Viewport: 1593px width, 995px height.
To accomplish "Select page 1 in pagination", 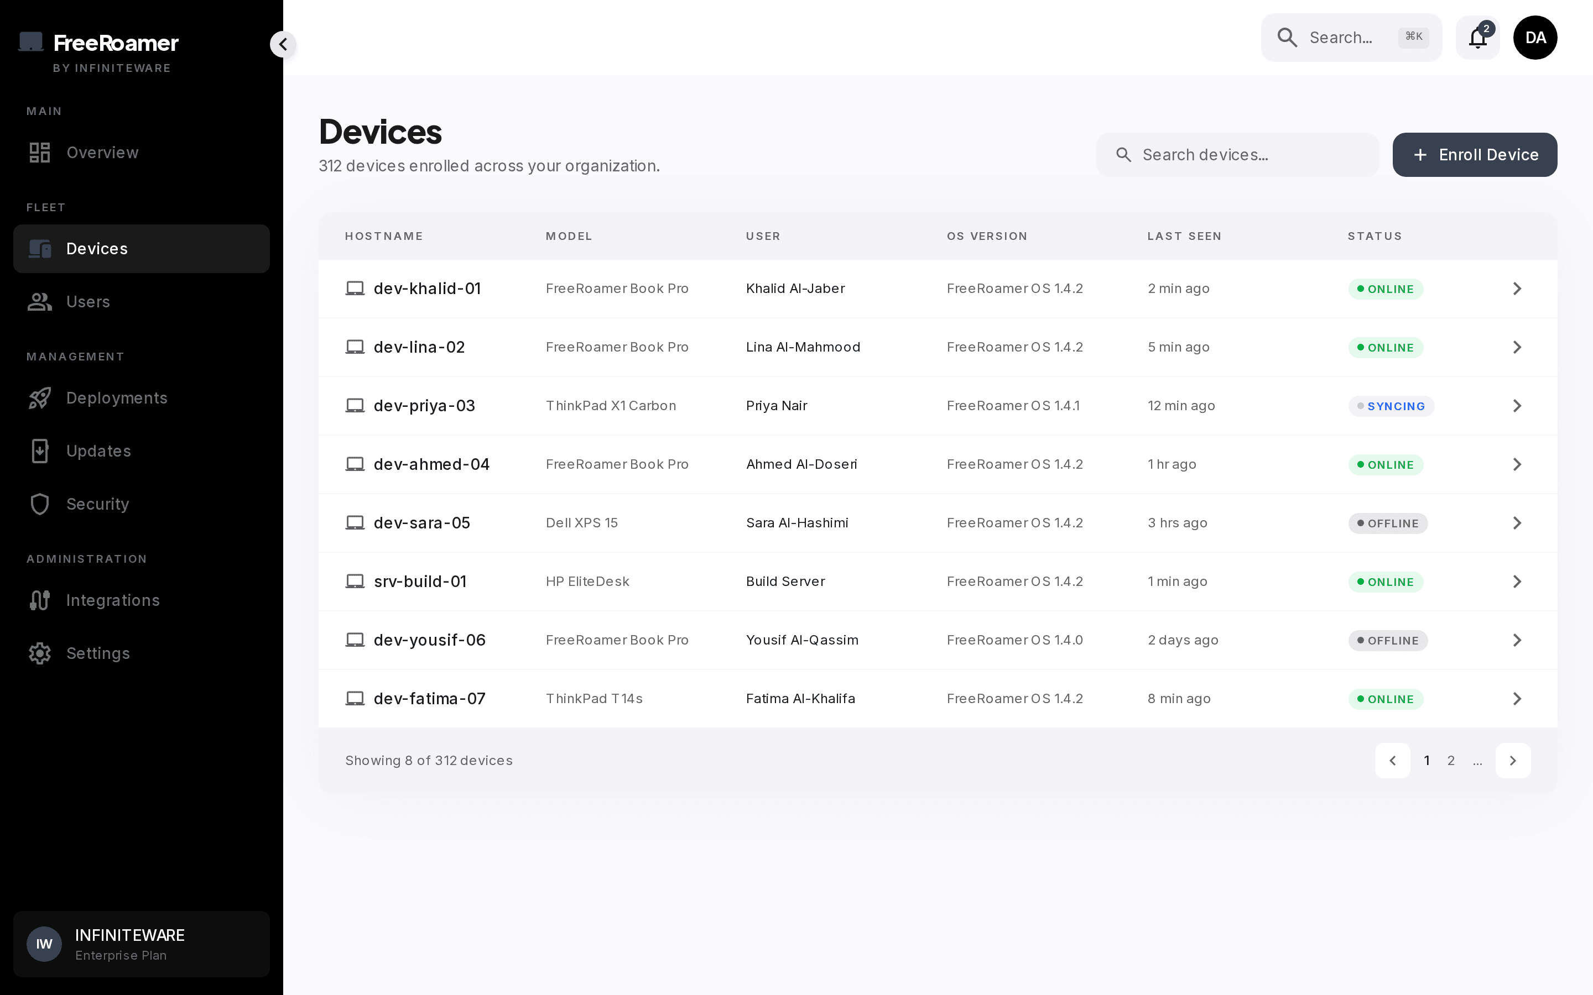I will click(1427, 761).
